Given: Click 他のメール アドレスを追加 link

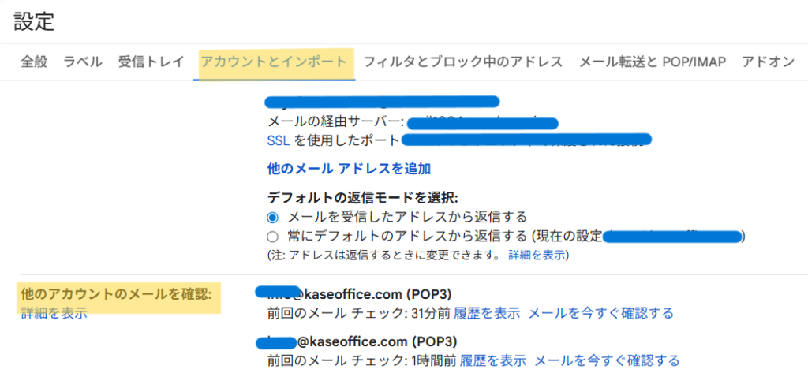Looking at the screenshot, I should pos(349,169).
